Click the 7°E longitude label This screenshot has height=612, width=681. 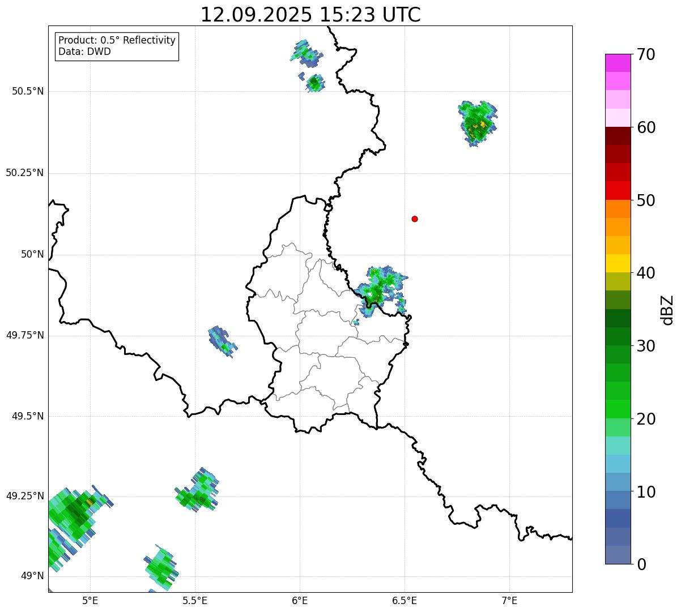pyautogui.click(x=509, y=600)
